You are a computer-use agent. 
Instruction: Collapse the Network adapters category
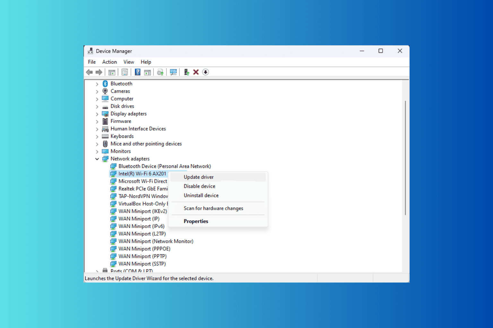pos(97,159)
